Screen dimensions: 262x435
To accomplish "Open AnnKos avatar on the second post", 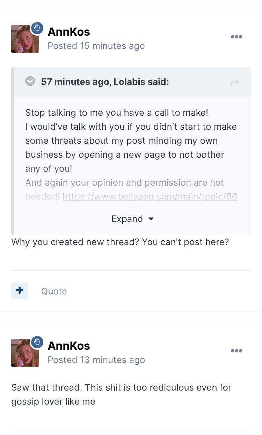I will (x=25, y=353).
